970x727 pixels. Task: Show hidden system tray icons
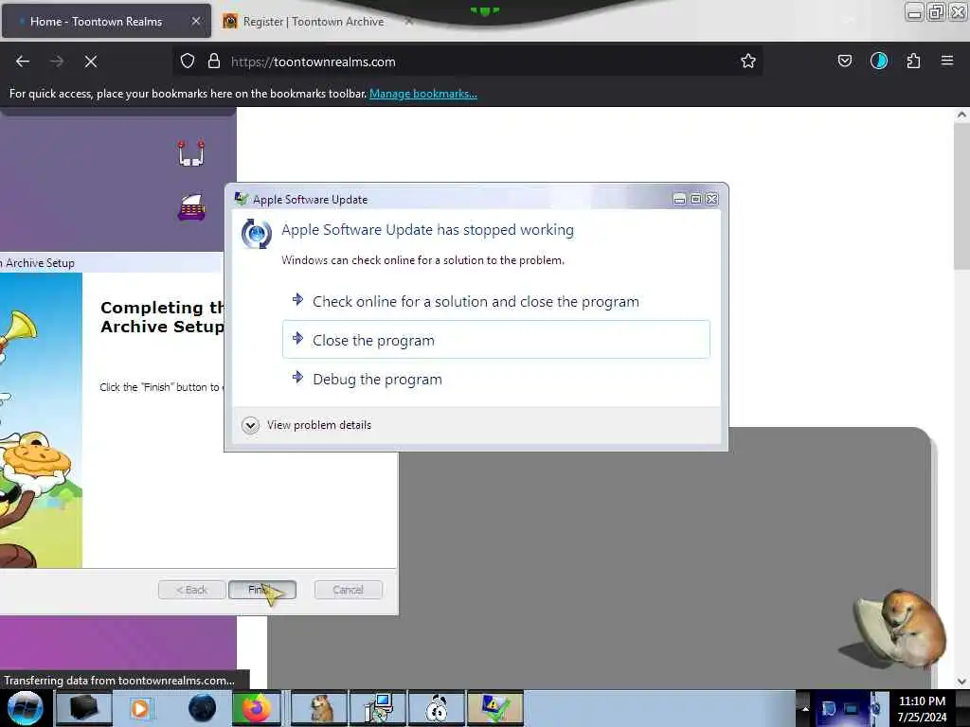coord(805,708)
